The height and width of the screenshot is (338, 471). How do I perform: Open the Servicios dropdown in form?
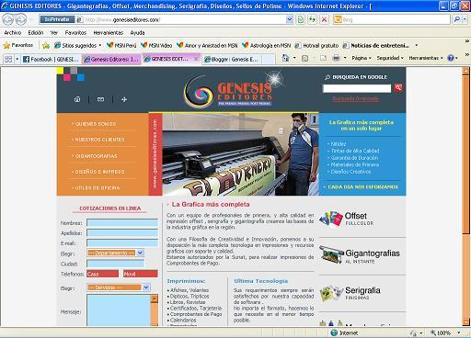coord(146,287)
